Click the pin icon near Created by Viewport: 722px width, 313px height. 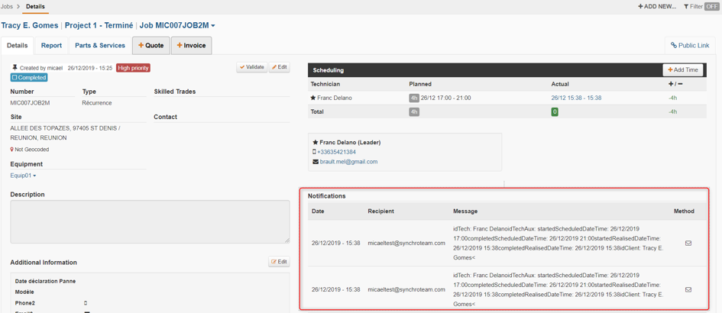pyautogui.click(x=15, y=68)
